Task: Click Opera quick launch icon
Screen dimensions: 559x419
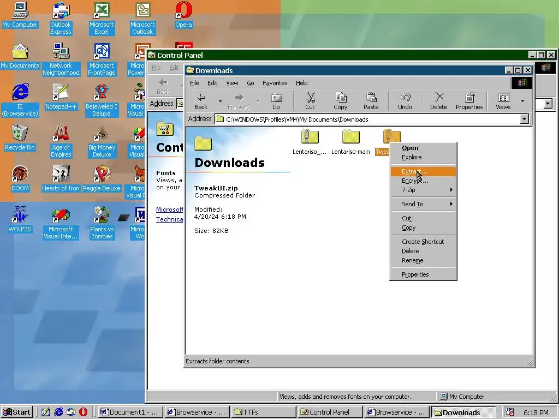Action: pyautogui.click(x=84, y=412)
